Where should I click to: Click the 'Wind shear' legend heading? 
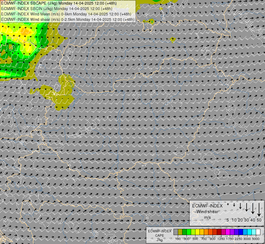208,212
